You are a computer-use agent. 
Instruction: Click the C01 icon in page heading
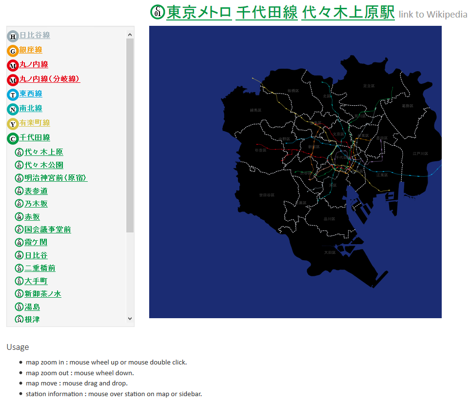coord(157,12)
